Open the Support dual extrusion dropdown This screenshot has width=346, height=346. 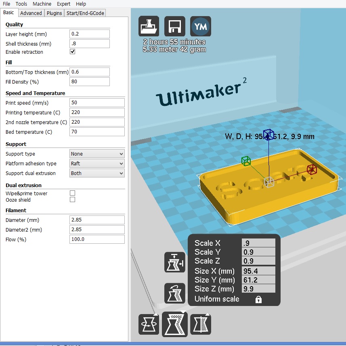97,173
